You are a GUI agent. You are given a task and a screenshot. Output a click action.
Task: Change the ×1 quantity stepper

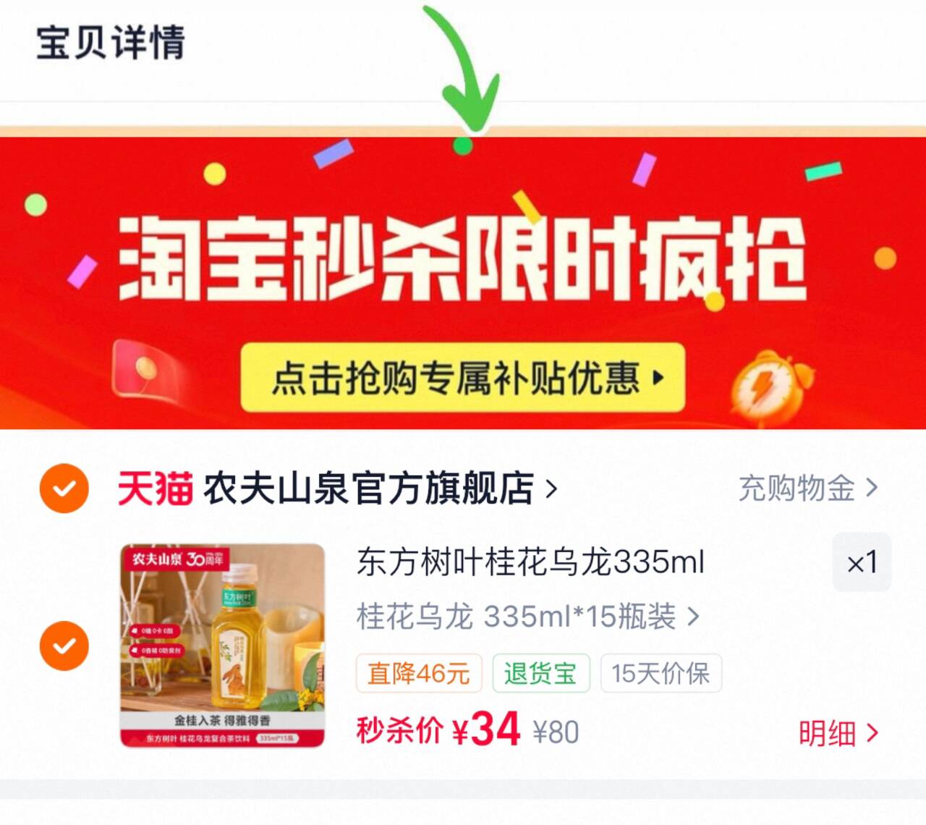click(x=862, y=562)
